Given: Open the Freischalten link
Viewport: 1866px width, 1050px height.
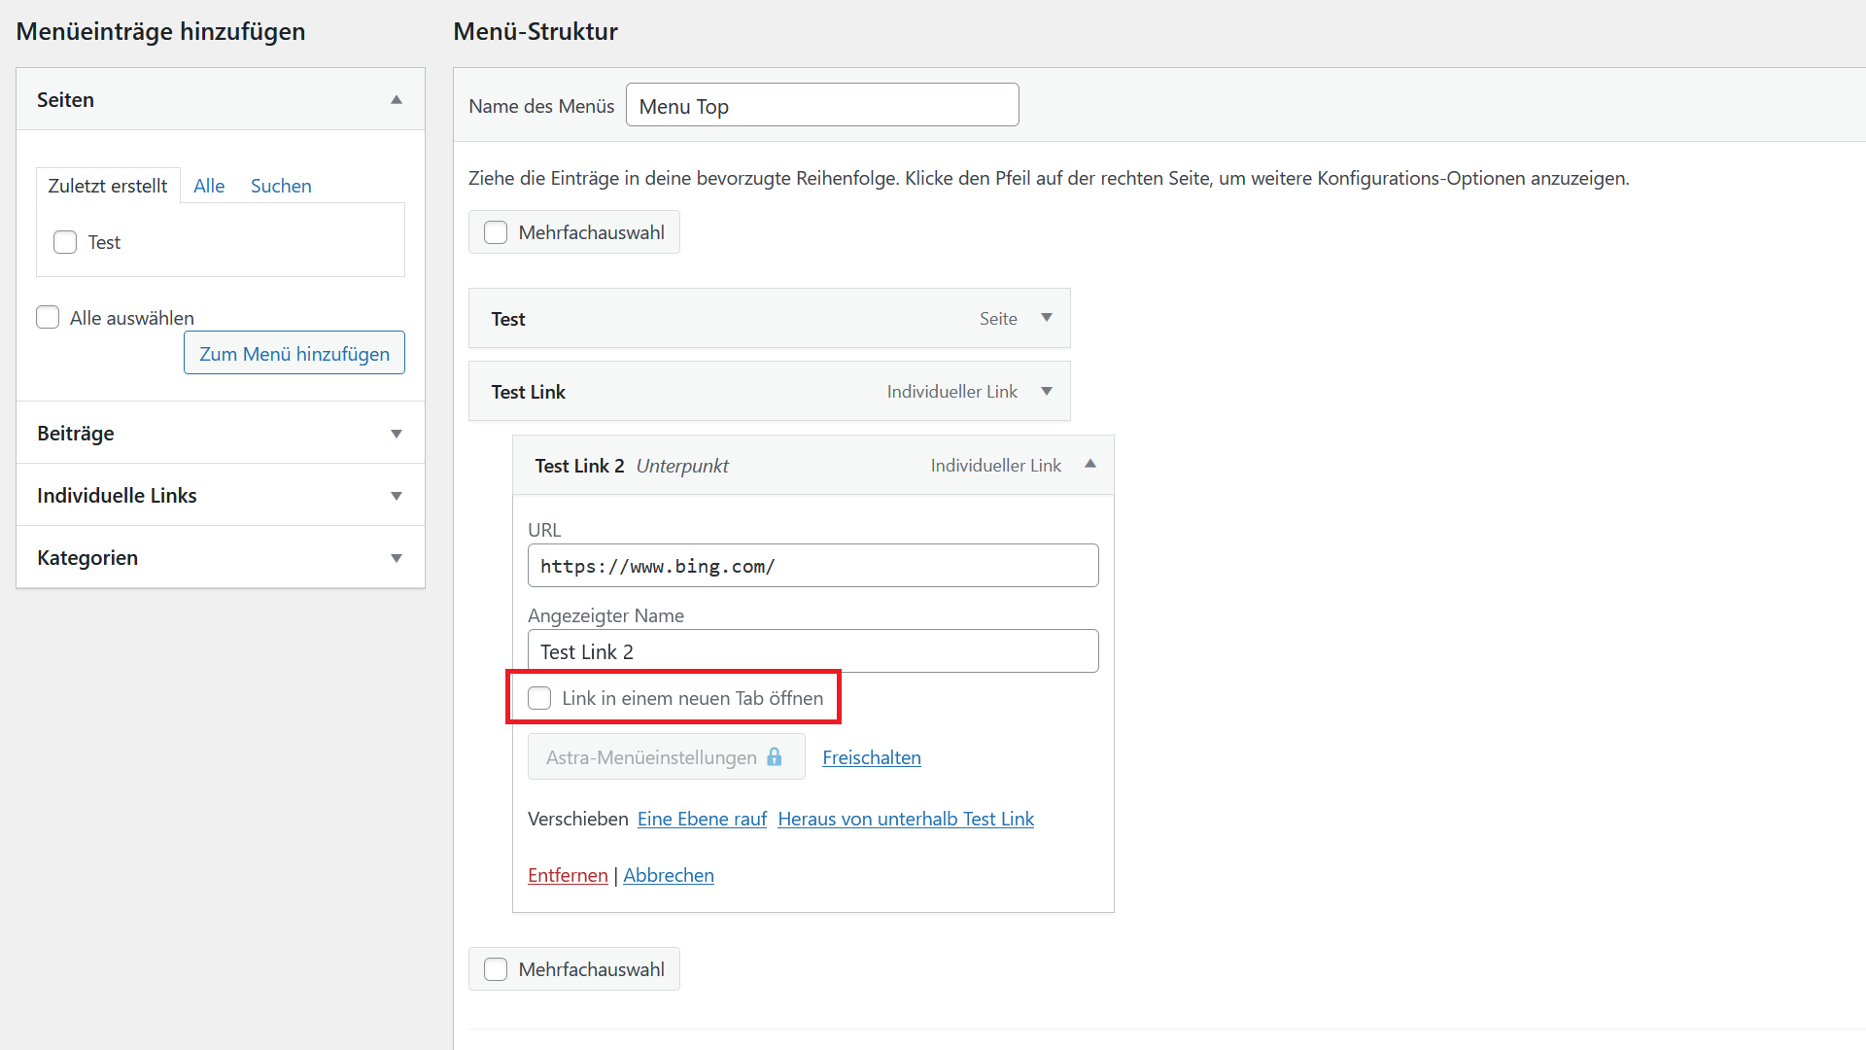Looking at the screenshot, I should [x=872, y=757].
